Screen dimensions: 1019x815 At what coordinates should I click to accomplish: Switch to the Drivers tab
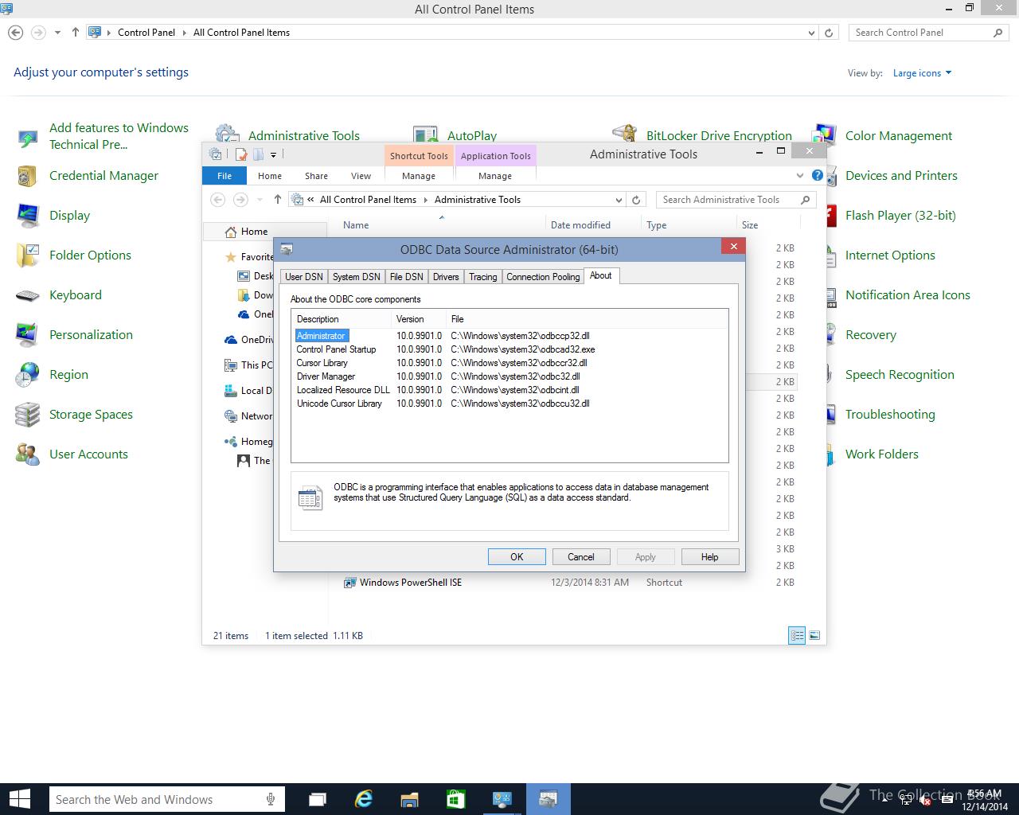[446, 276]
